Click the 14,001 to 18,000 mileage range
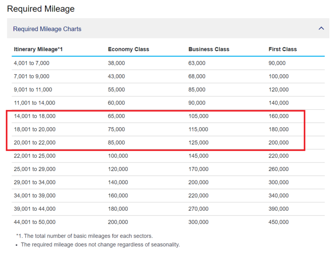334x256 pixels. tap(35, 116)
